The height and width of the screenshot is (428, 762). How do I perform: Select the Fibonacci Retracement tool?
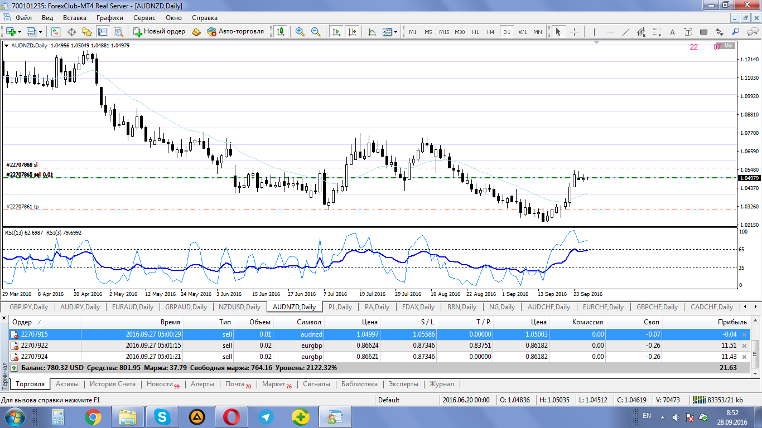(x=657, y=32)
